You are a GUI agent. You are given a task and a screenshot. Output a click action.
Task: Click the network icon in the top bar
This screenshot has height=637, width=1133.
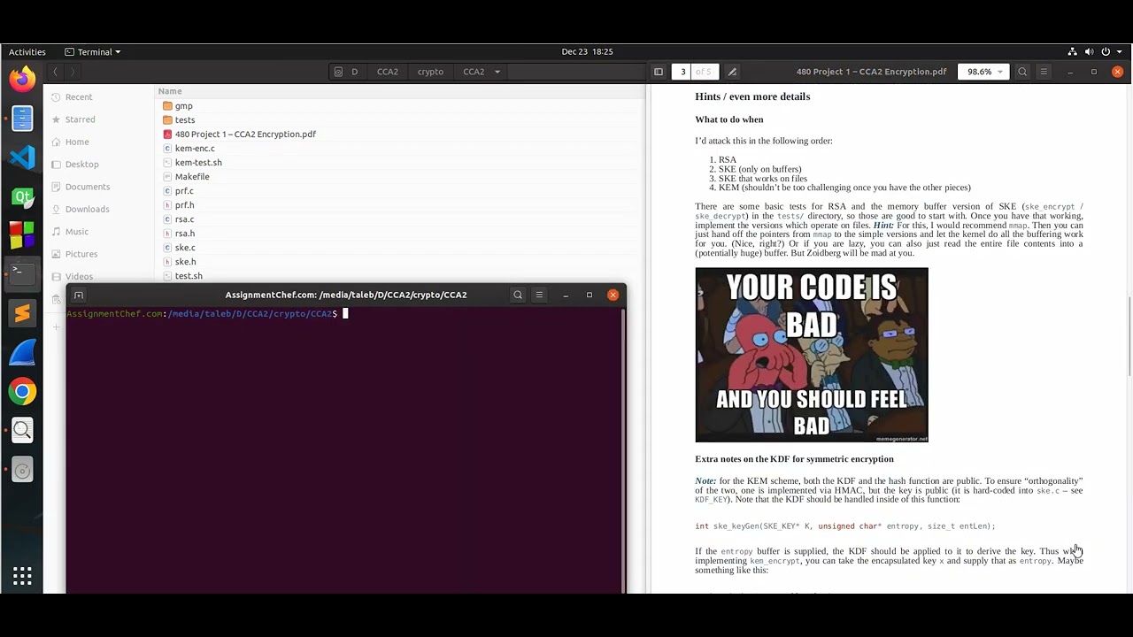tap(1072, 51)
